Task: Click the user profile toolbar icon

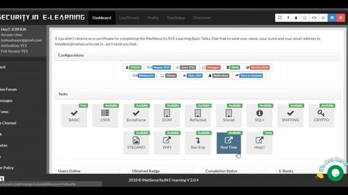Action: tap(296, 18)
